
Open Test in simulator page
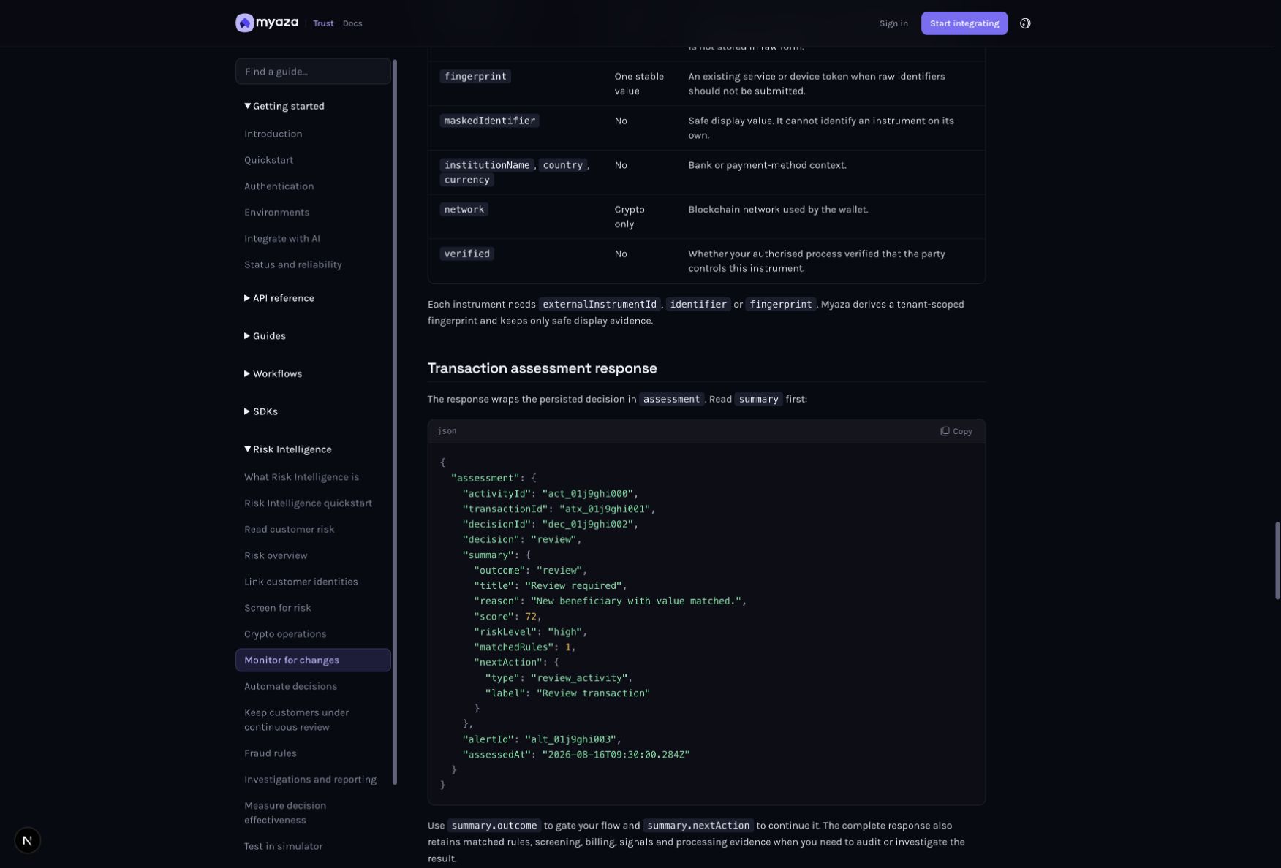(283, 846)
